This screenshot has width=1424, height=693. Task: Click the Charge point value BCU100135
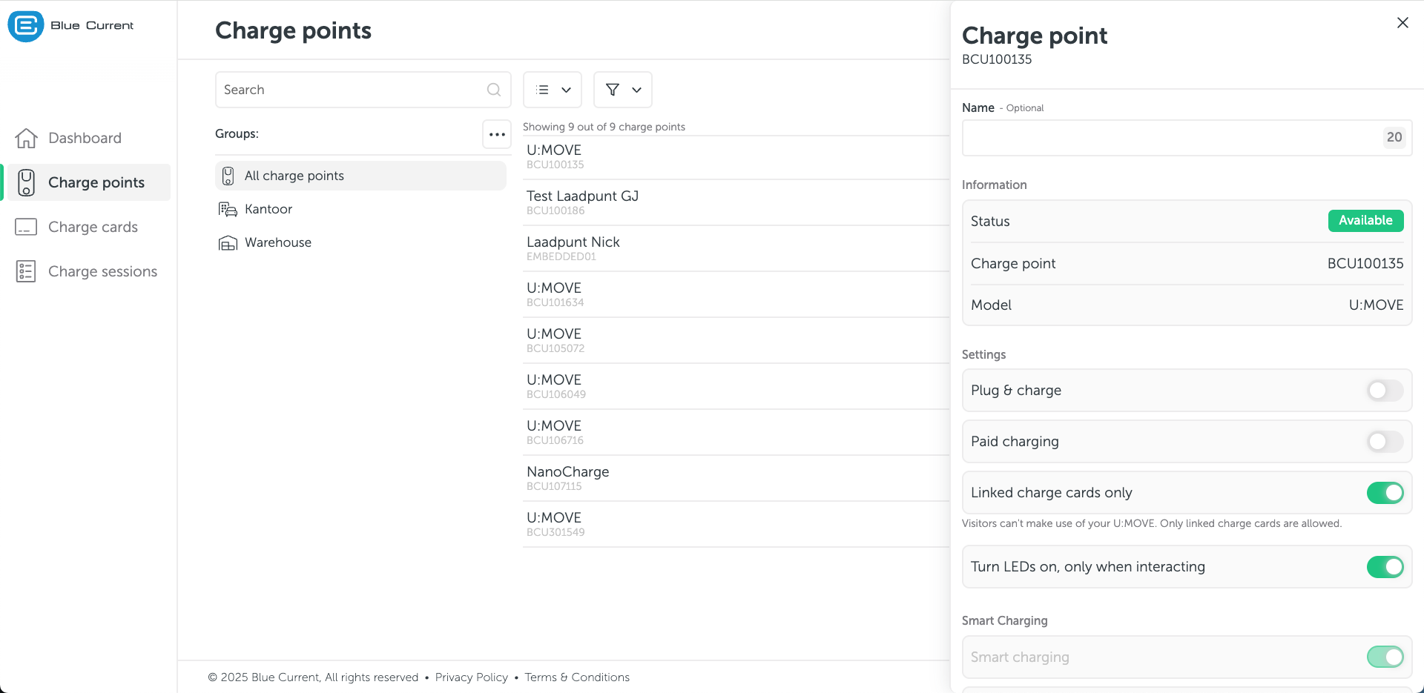tap(1365, 264)
